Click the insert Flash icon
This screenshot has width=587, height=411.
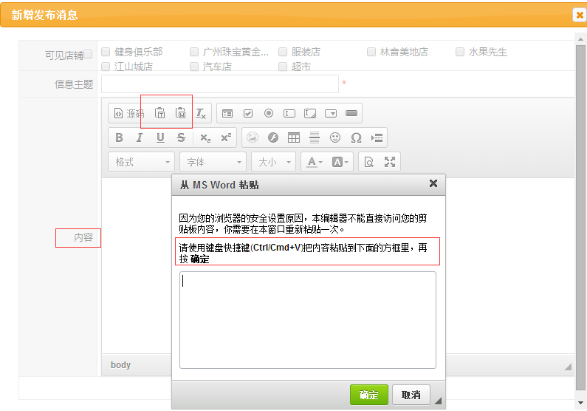point(273,137)
